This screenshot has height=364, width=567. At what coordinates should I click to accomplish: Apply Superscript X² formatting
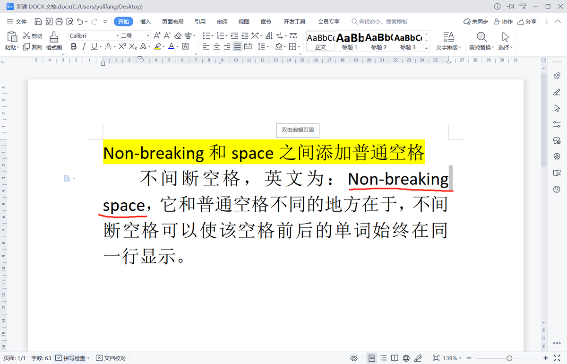pos(122,46)
